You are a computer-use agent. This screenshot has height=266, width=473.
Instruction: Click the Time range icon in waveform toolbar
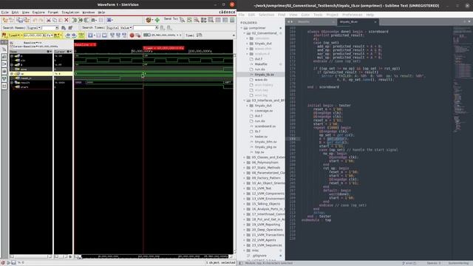click(200, 35)
